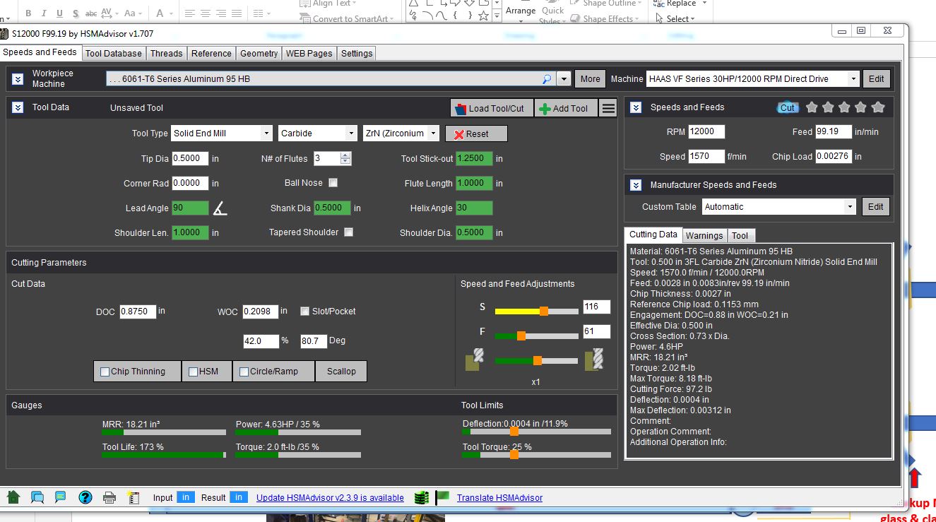Toggle the Chip Thinning checkbox
Image resolution: width=936 pixels, height=522 pixels.
click(x=105, y=372)
